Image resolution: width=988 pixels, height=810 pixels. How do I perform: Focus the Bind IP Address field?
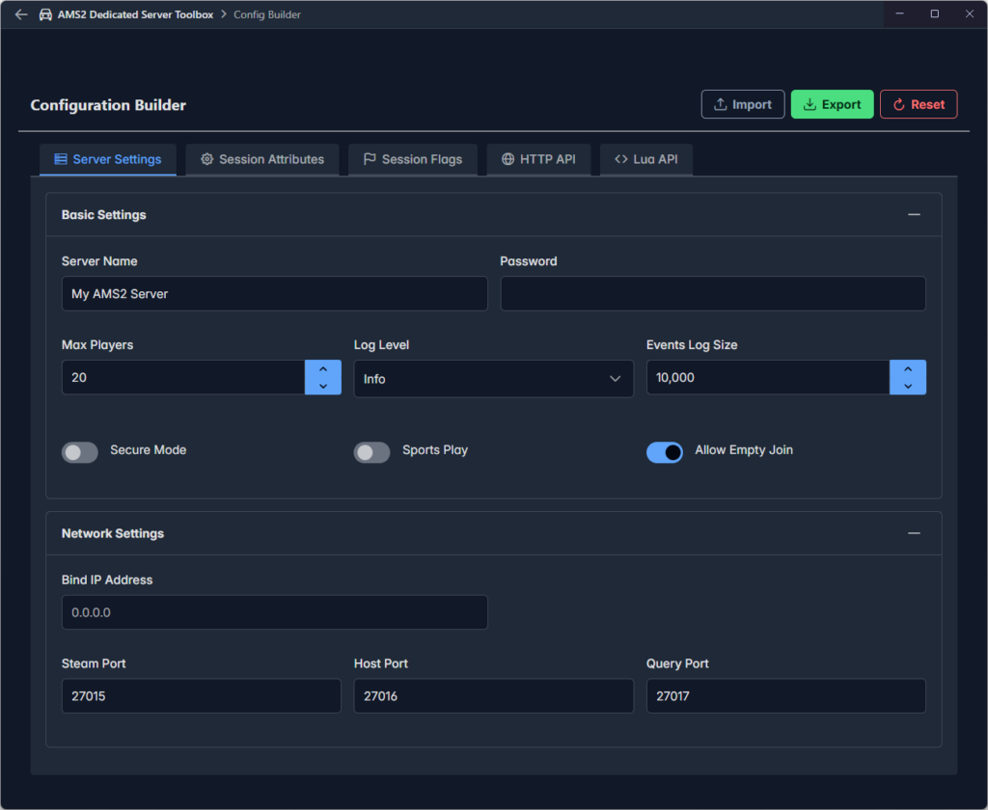[x=274, y=612]
